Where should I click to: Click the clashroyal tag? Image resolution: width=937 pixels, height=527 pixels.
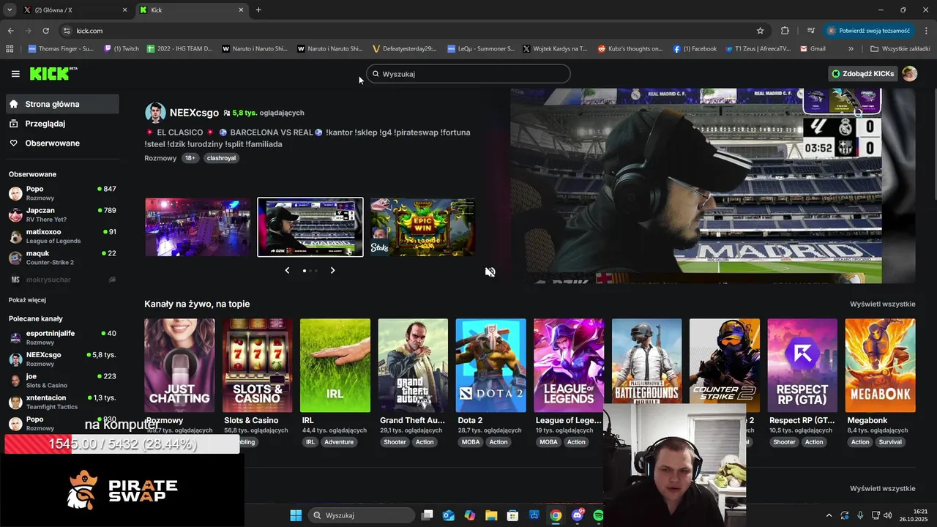click(221, 158)
